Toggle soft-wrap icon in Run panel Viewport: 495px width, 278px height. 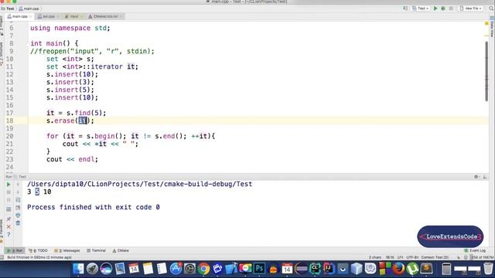click(18, 200)
